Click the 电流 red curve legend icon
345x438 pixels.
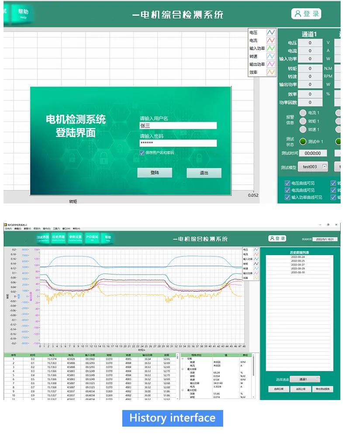pyautogui.click(x=271, y=41)
